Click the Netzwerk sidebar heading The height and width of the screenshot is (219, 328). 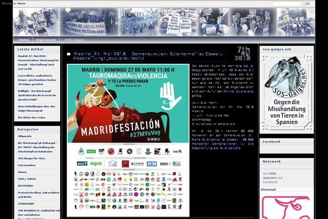click(272, 162)
